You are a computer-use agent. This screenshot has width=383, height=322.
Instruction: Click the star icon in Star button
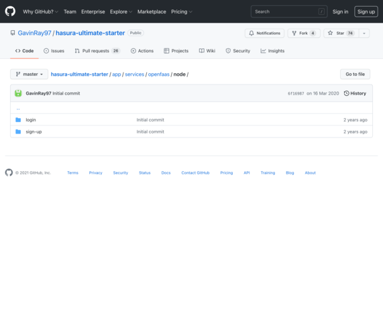coord(330,33)
